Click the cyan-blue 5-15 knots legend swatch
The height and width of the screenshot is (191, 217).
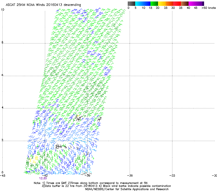coord(143,4)
